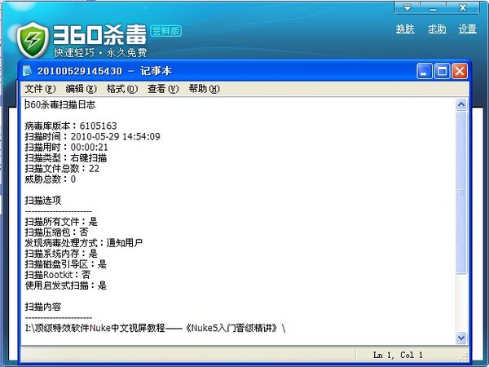Click the Notepad scrollbar down arrow
Screen dimensions: 489x367
pos(461,338)
